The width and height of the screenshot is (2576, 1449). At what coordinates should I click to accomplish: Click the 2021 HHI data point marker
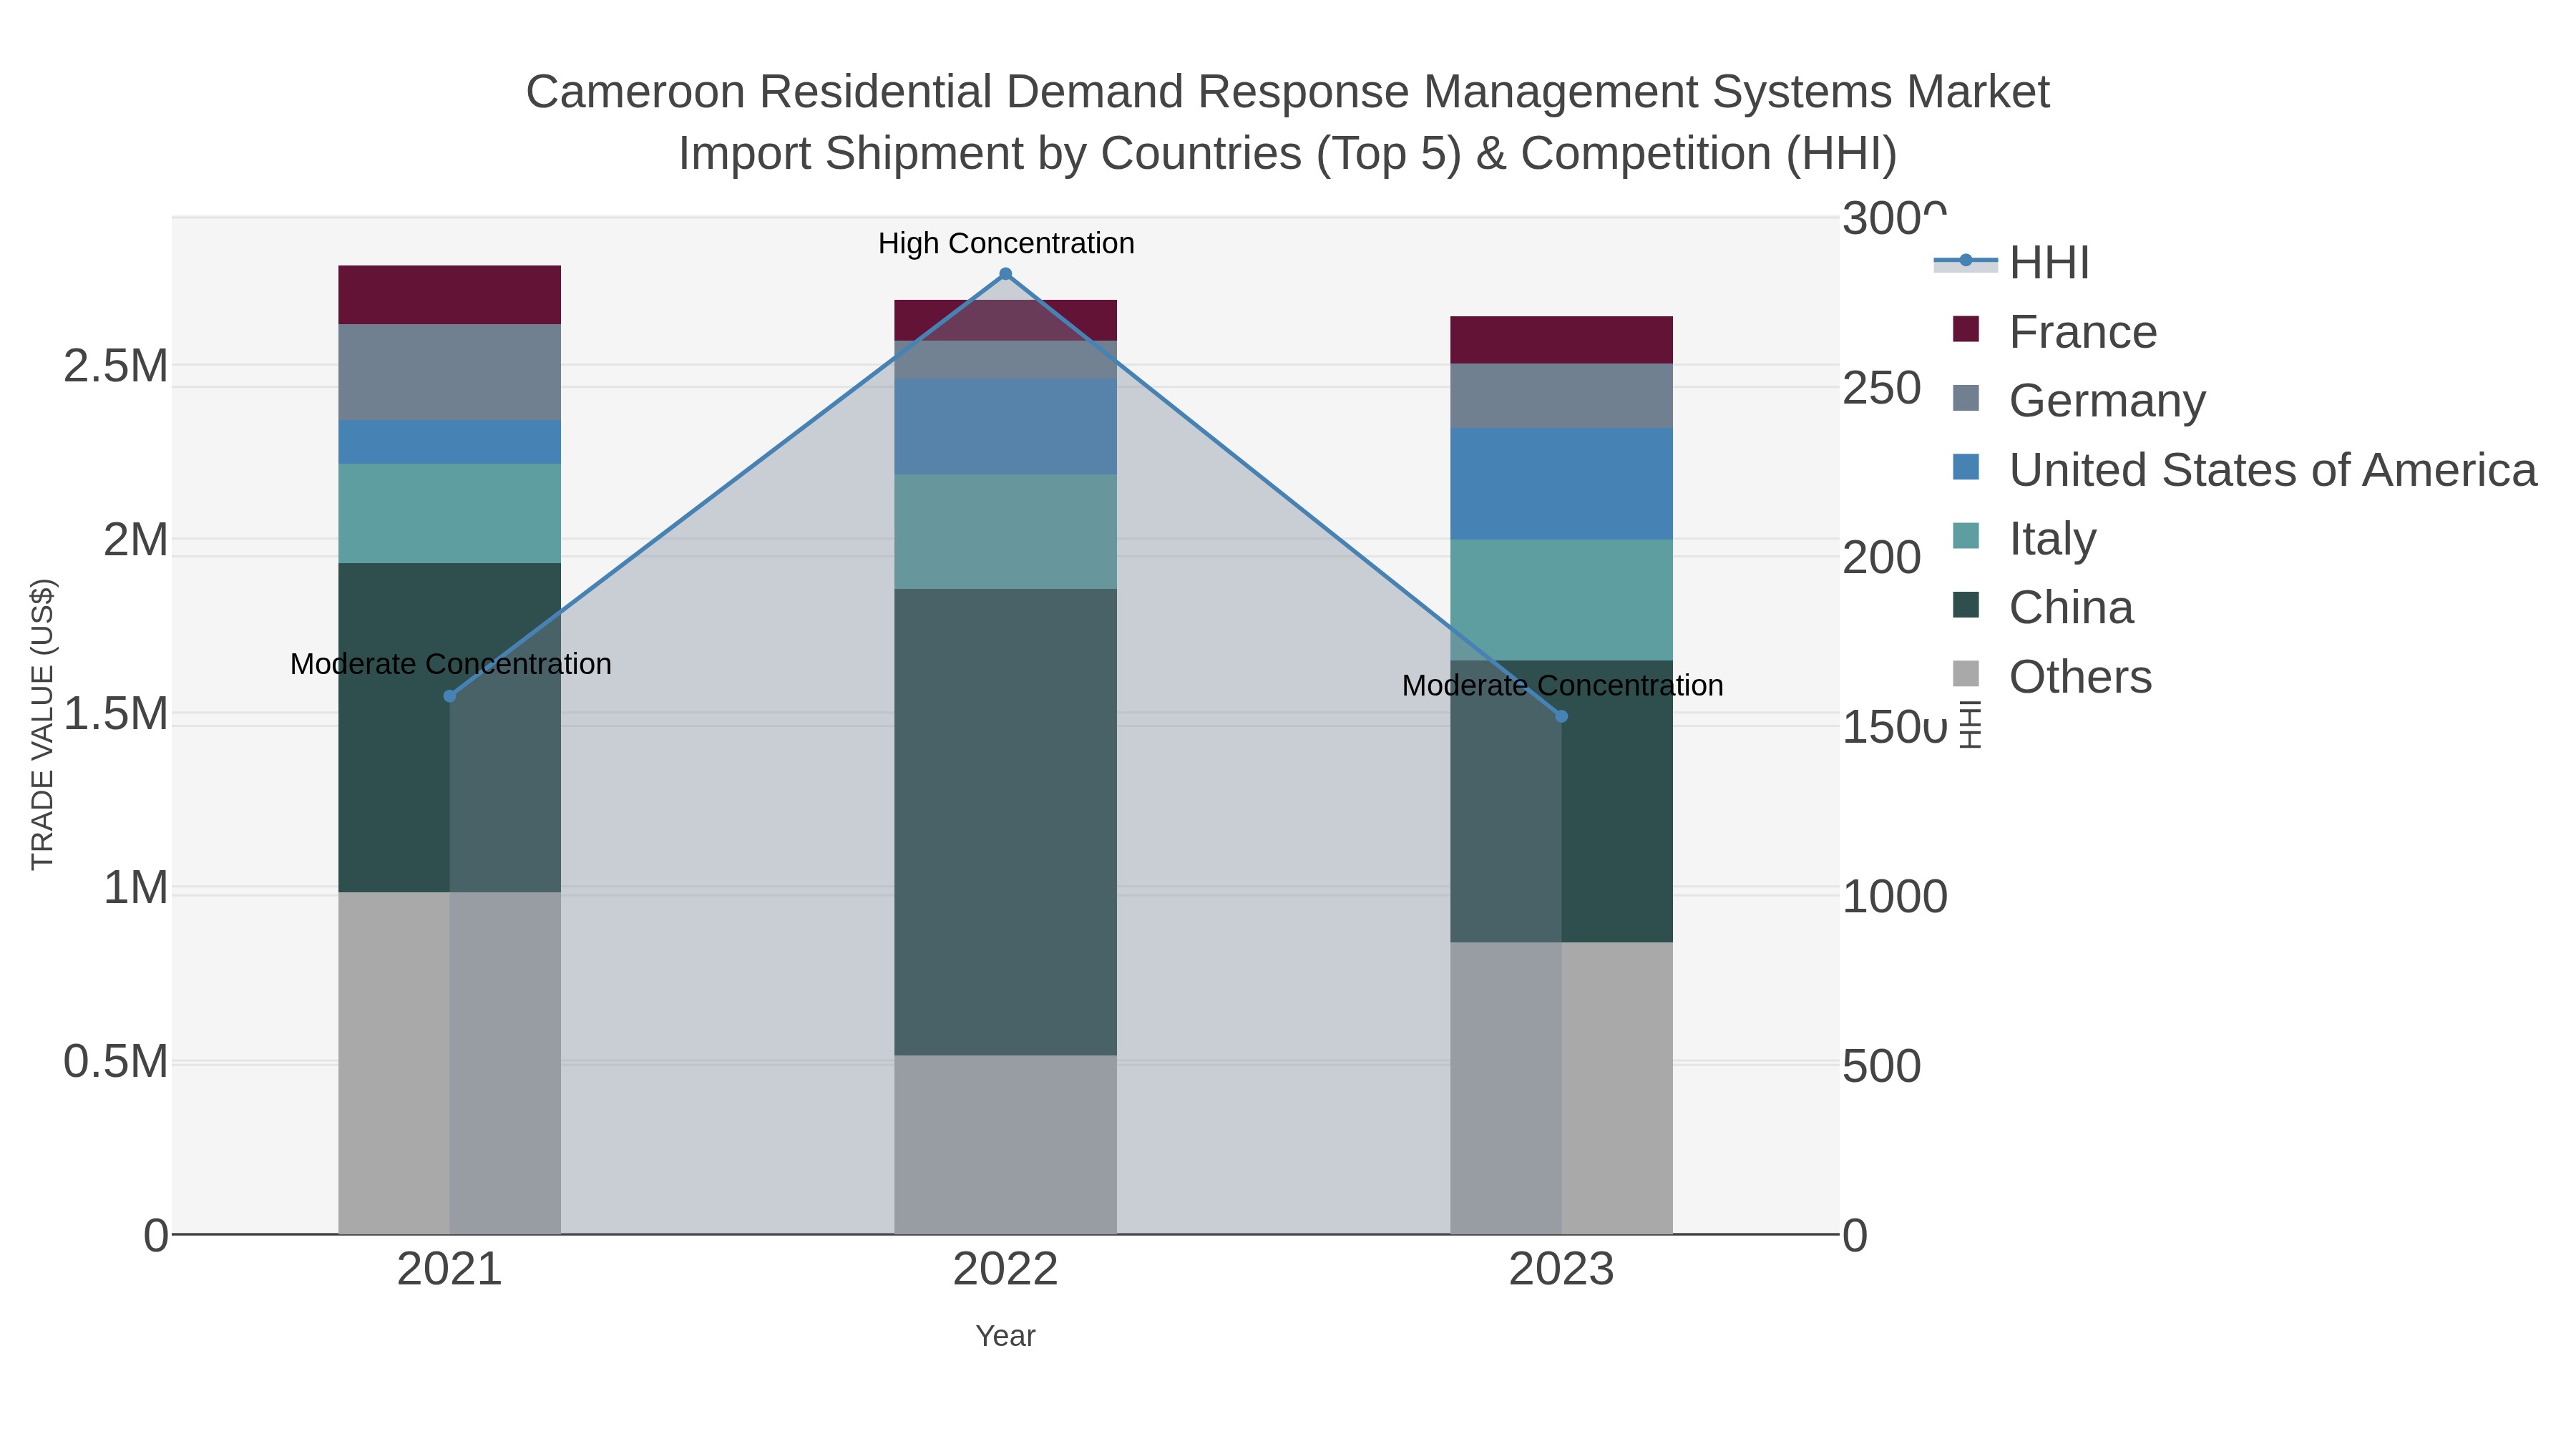tap(450, 696)
